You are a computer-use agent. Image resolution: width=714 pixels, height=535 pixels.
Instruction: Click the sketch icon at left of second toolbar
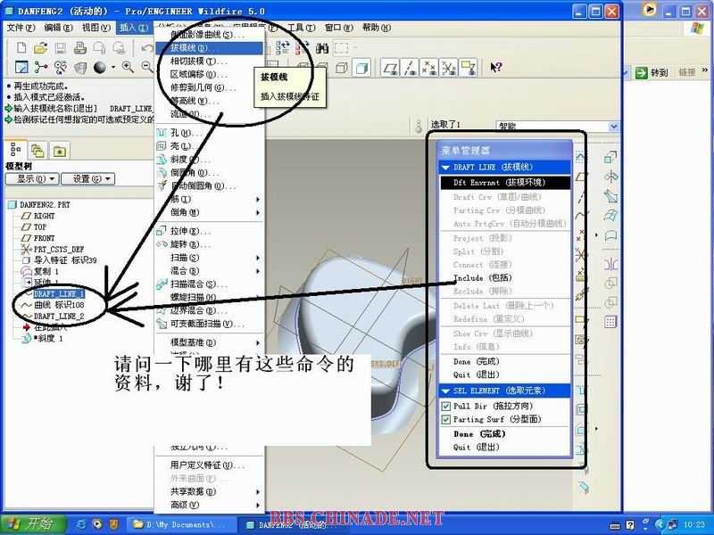pyautogui.click(x=21, y=68)
